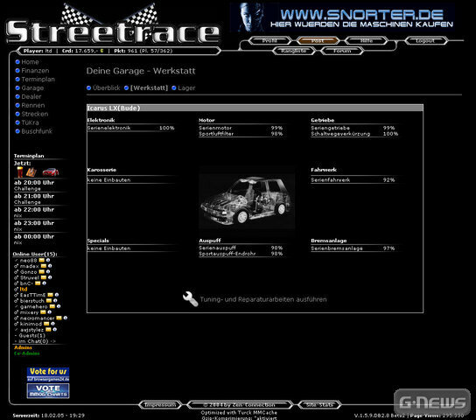This screenshot has height=420, width=476.
Task: Switch to the Lager tab
Action: [x=186, y=88]
